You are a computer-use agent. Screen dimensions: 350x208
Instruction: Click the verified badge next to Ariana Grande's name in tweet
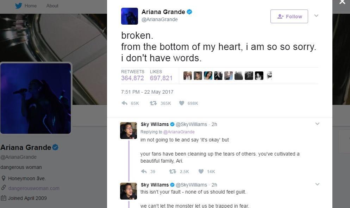189,12
